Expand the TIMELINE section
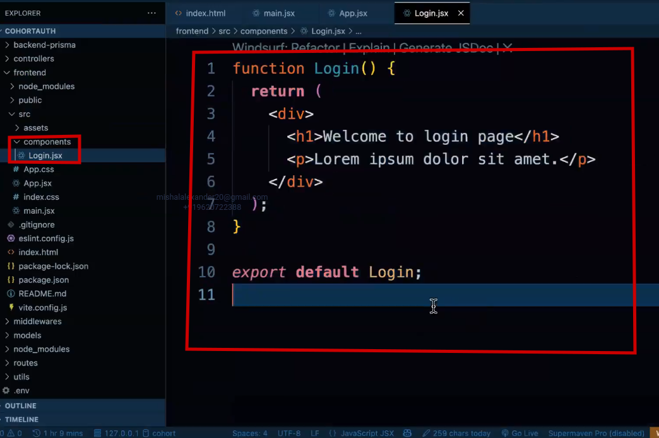This screenshot has height=438, width=659. (x=21, y=420)
